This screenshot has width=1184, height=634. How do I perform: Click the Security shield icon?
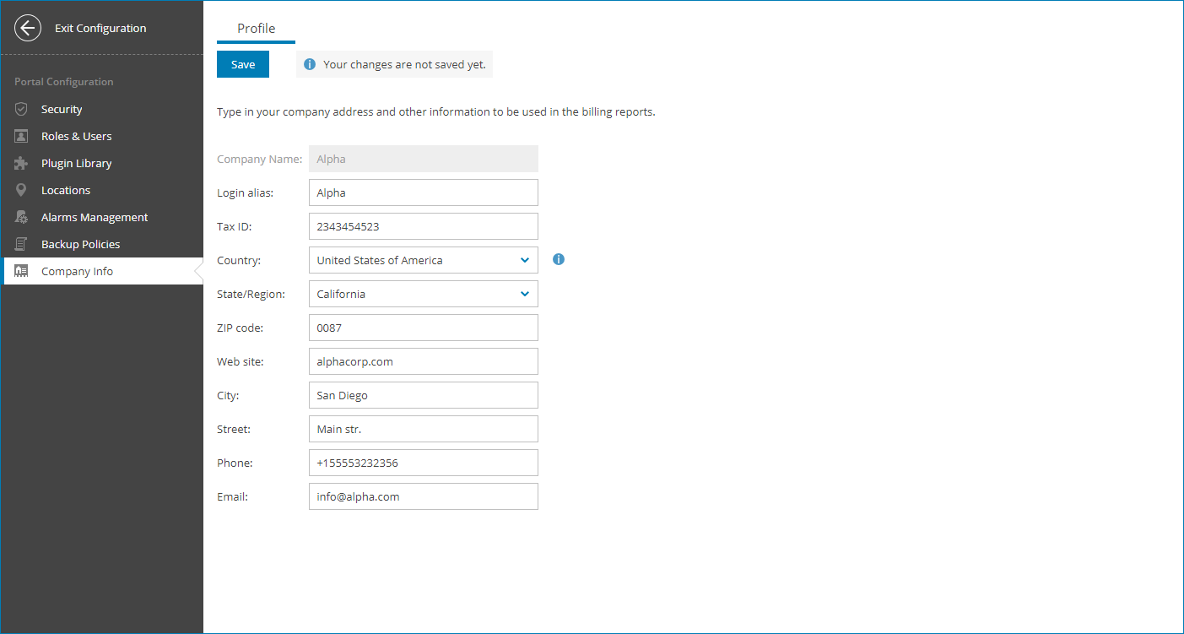tap(22, 109)
